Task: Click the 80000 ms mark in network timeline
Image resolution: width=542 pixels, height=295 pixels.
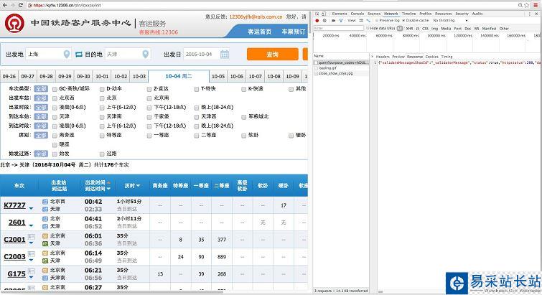Action: pyautogui.click(x=411, y=36)
